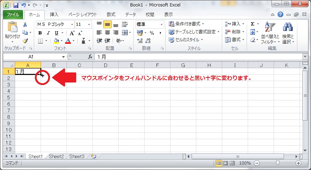This screenshot has width=311, height=170.
Task: Switch to 校閲 ribbon tab
Action: click(x=150, y=14)
